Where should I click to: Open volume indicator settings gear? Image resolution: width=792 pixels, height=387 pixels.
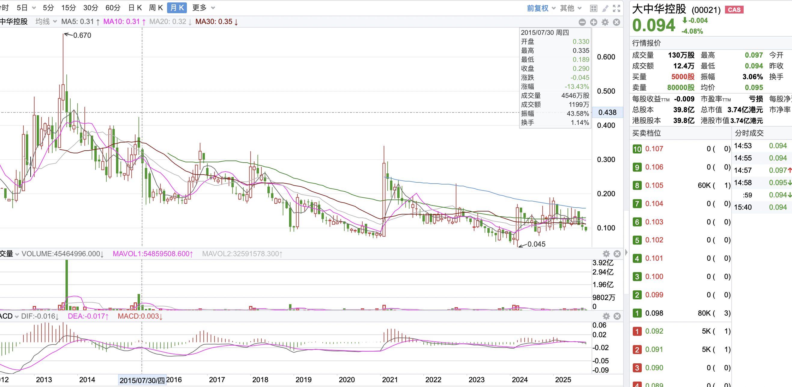tap(606, 254)
